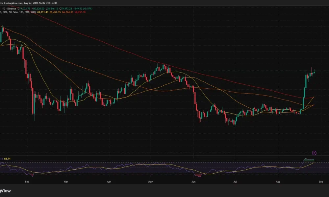
Task: Click the Aug label on time axis
Action: tap(278, 182)
